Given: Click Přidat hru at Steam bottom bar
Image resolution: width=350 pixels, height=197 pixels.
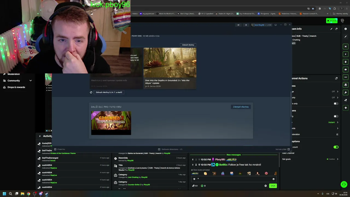Looking at the screenshot, I should (59, 149).
